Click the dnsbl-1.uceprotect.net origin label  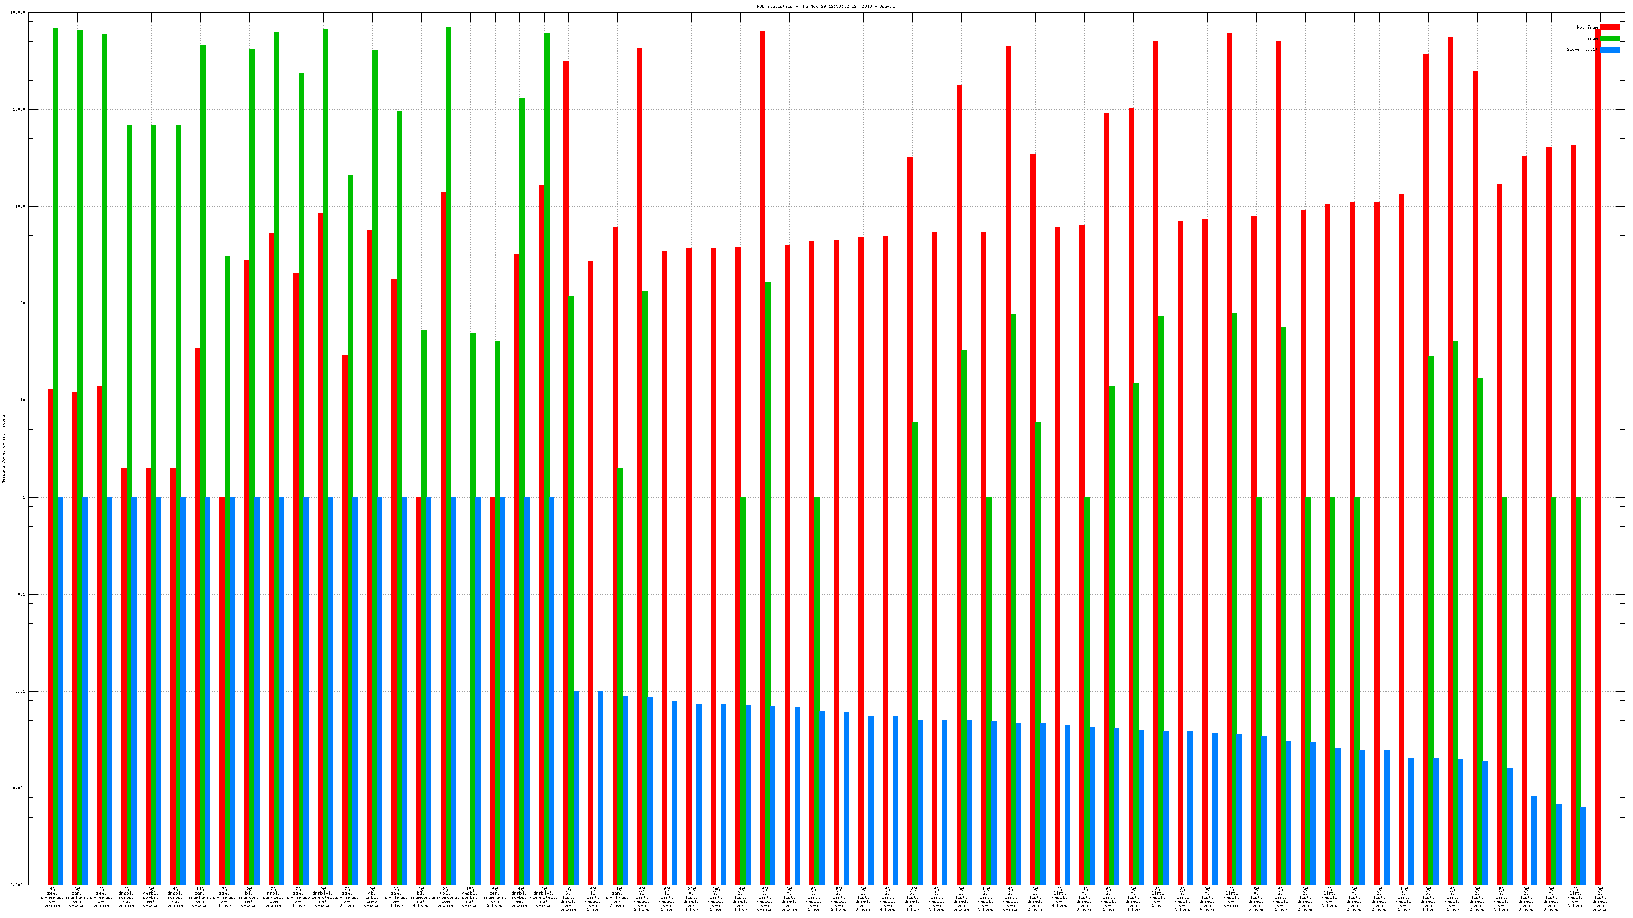tap(323, 897)
